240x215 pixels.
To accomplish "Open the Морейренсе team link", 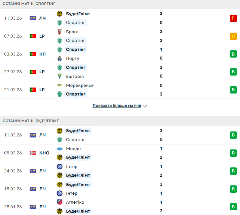I will tap(80, 86).
